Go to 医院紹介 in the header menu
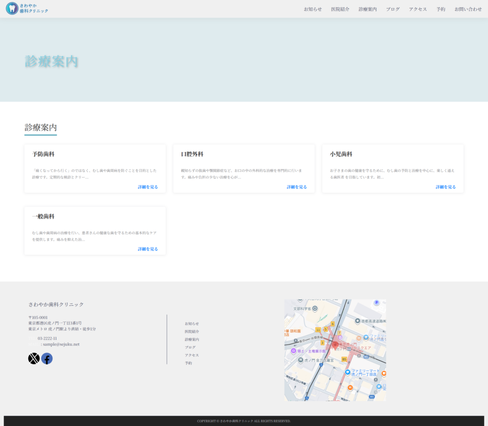 pyautogui.click(x=340, y=9)
